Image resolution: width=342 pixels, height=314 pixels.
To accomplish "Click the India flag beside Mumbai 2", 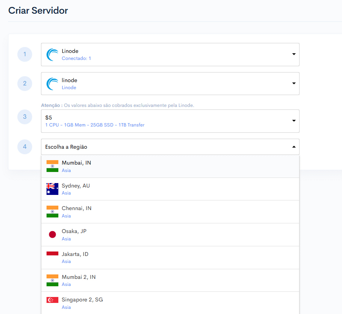I will coord(52,280).
